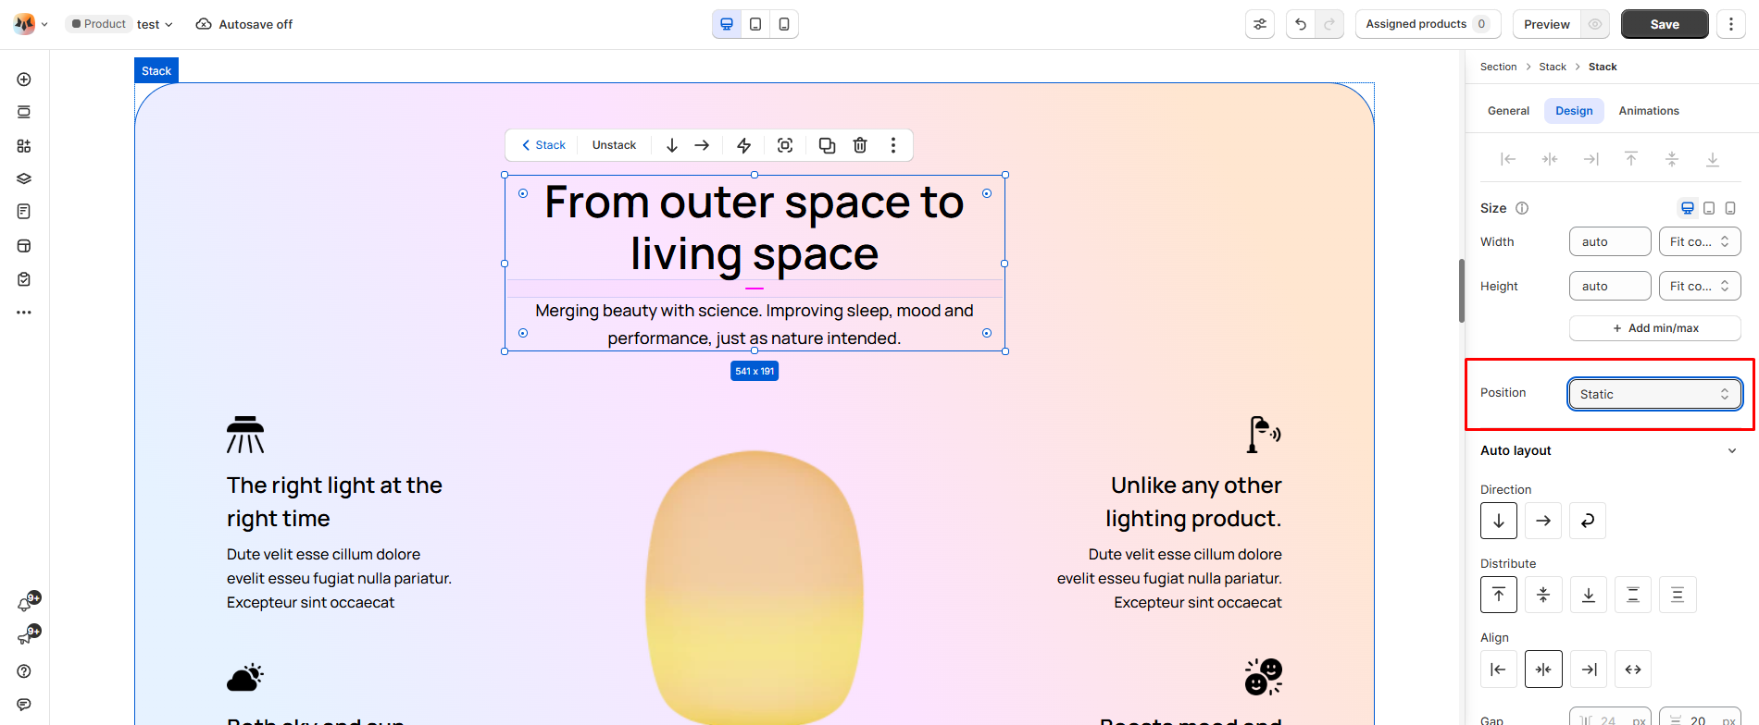Click the duplicate element icon in floating toolbar

coord(827,145)
